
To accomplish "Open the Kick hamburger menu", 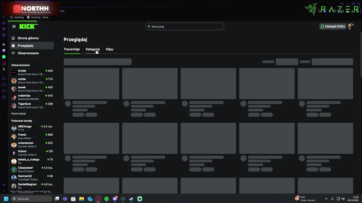I will [x=14, y=27].
